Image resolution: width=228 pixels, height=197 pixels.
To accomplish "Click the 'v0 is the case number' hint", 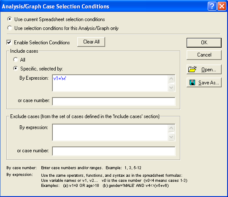I will click(122, 181).
